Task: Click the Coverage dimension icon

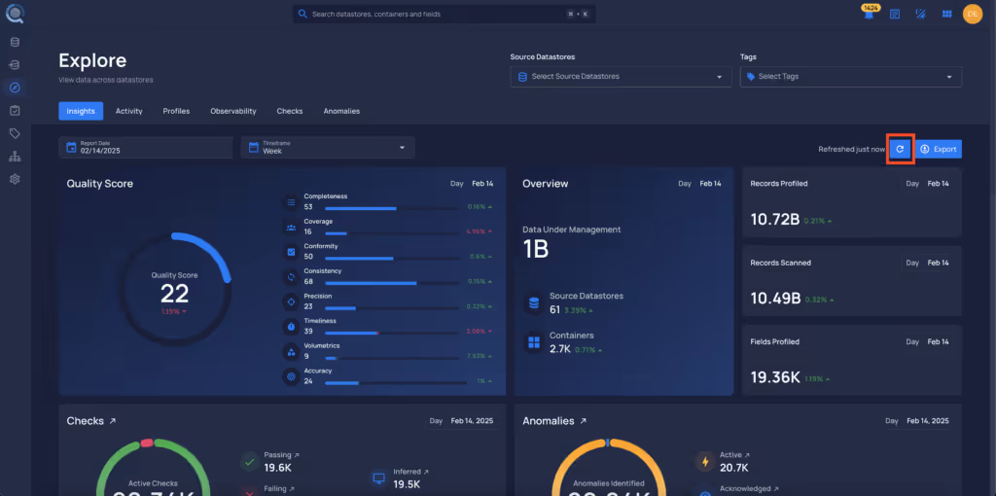Action: pyautogui.click(x=291, y=228)
